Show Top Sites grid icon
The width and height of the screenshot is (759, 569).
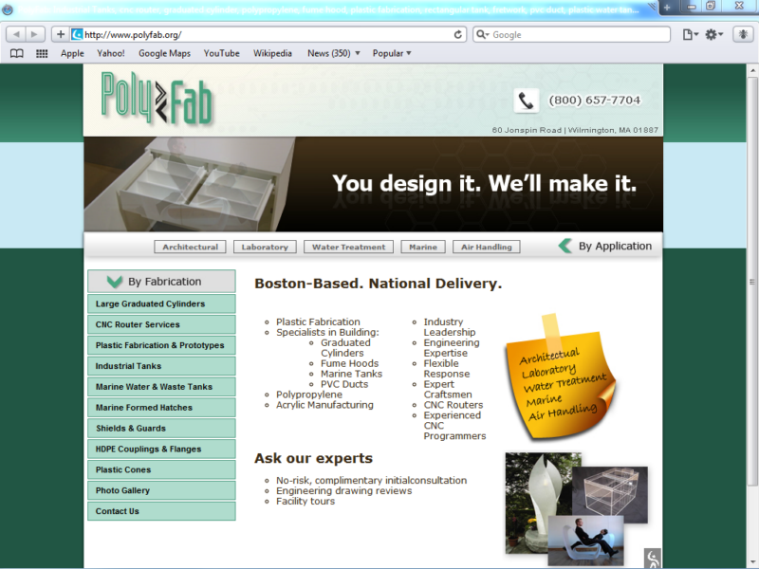42,54
